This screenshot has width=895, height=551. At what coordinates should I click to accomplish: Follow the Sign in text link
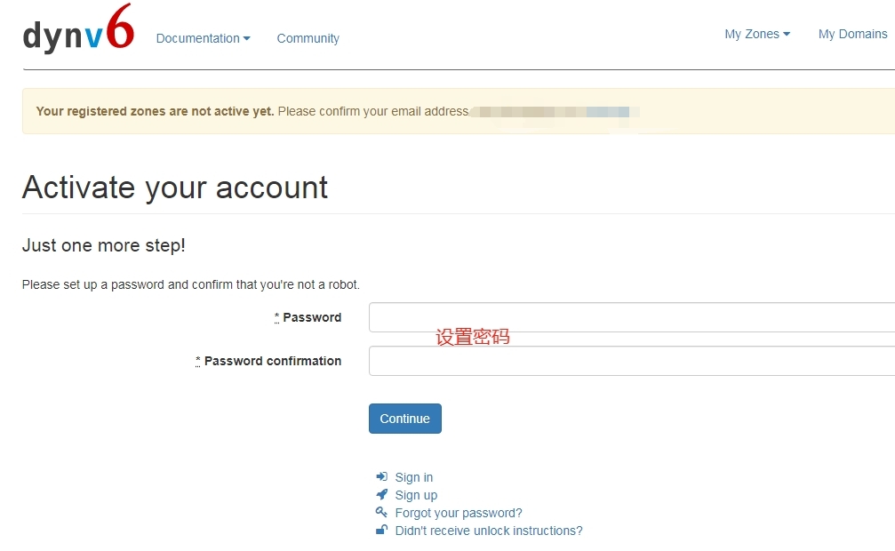coord(414,477)
